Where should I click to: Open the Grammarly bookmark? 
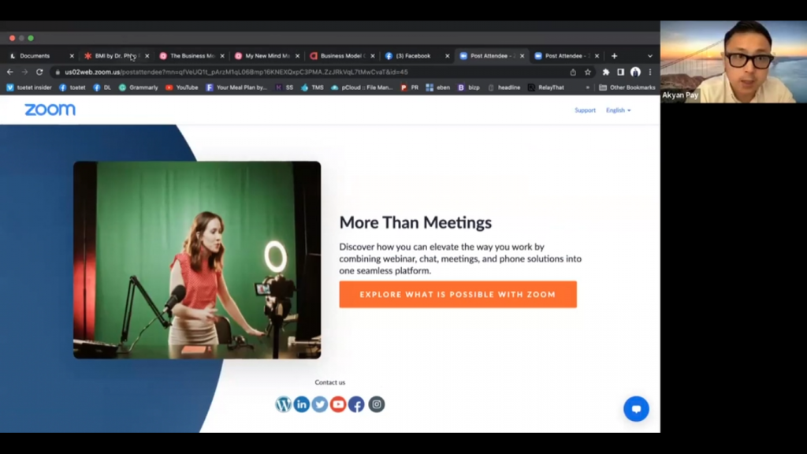coord(139,87)
